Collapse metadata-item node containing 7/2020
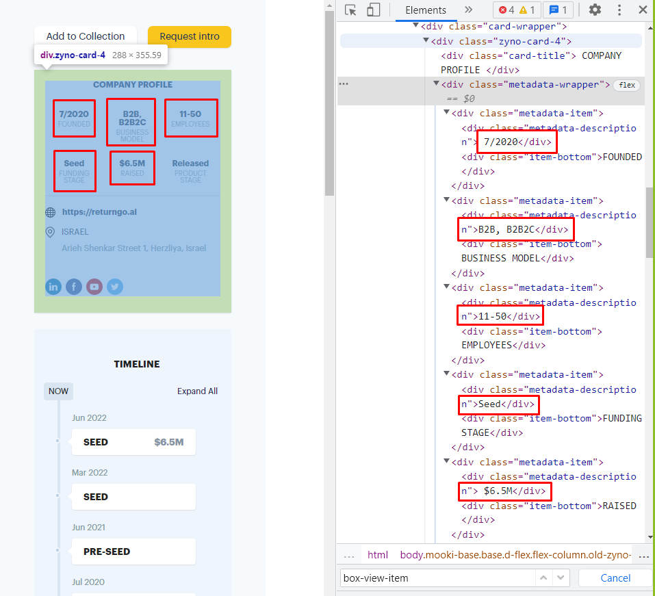Image resolution: width=655 pixels, height=596 pixels. tap(446, 112)
